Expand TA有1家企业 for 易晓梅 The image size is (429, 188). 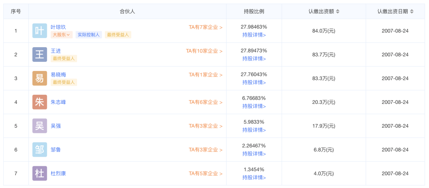tap(206, 75)
